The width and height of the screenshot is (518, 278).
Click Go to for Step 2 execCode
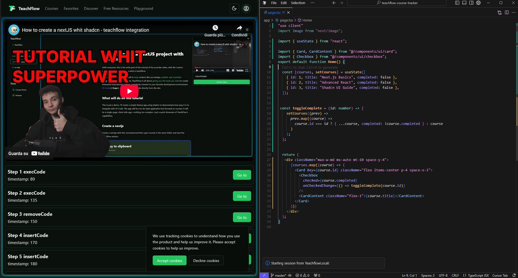click(x=242, y=196)
